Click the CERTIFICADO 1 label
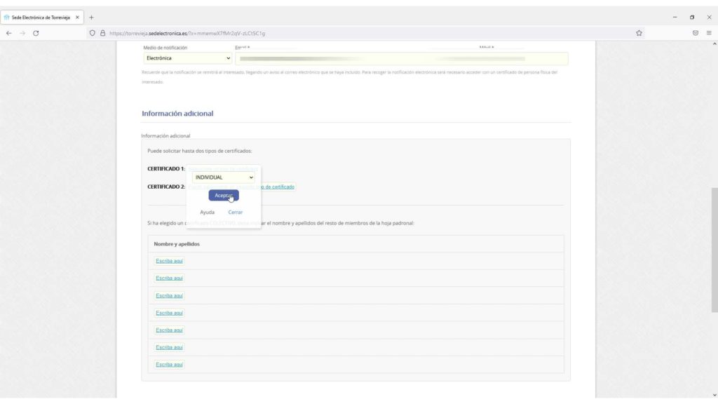This screenshot has width=718, height=404. [166, 168]
